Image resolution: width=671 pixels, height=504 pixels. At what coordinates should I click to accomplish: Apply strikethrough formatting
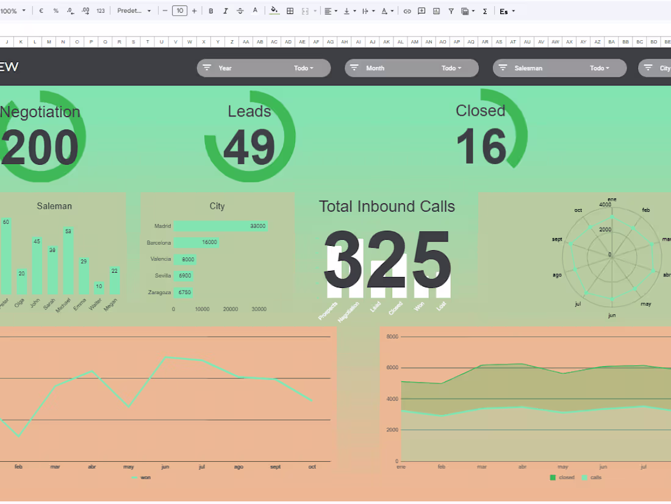(x=240, y=11)
